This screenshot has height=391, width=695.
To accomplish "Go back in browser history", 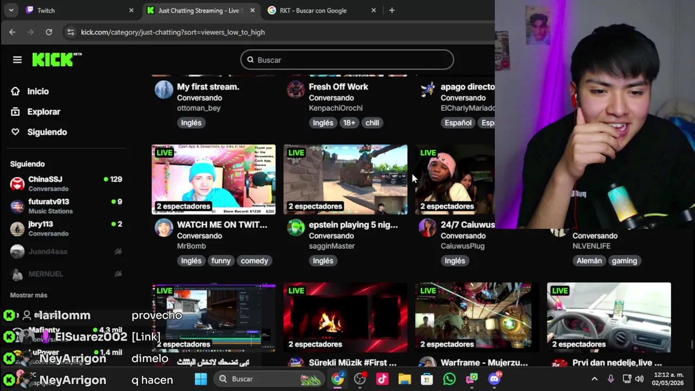I will [12, 32].
